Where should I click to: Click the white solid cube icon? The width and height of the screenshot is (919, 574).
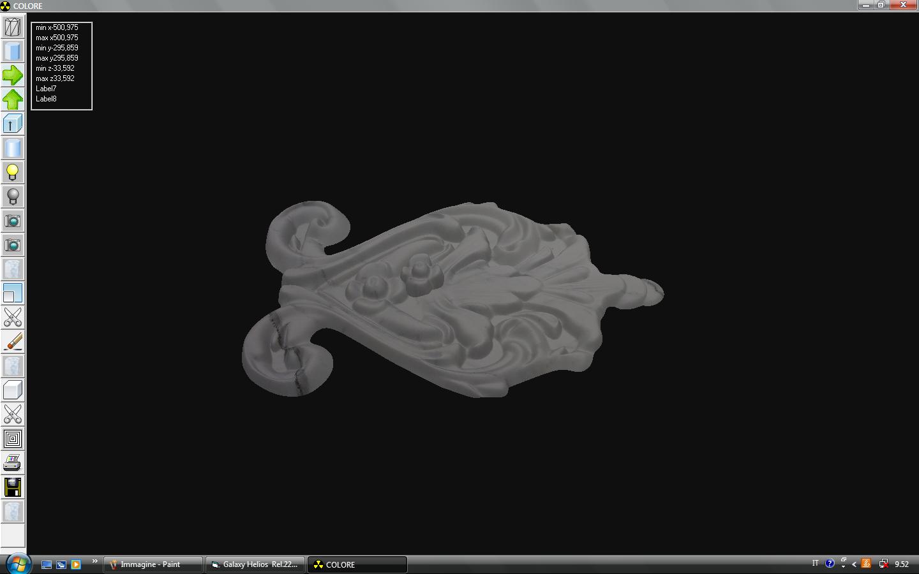(13, 390)
